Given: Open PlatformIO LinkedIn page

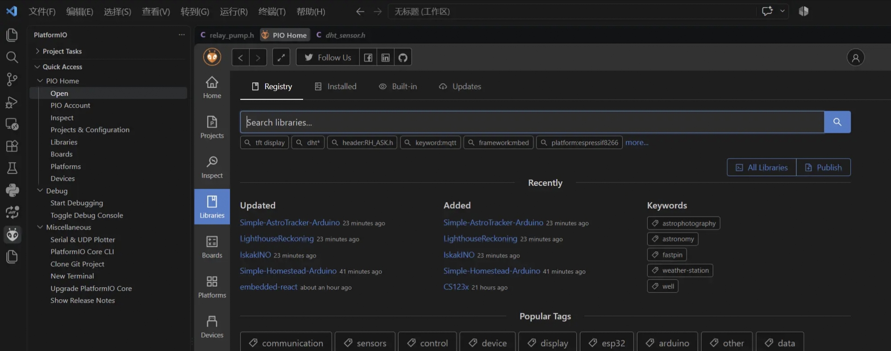Looking at the screenshot, I should click(386, 57).
